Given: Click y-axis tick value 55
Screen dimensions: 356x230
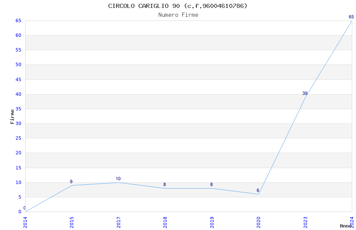Looking at the screenshot, I should [x=18, y=50].
